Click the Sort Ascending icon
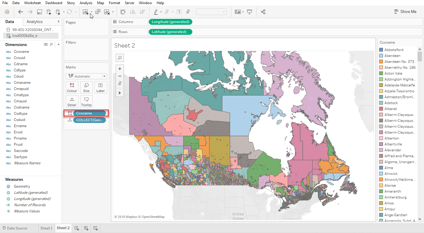Image resolution: width=424 pixels, height=233 pixels. click(x=133, y=12)
